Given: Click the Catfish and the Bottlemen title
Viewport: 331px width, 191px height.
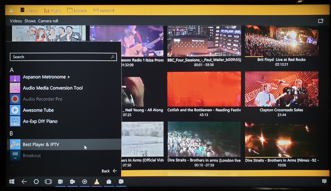Looking at the screenshot, I should pos(204,110).
